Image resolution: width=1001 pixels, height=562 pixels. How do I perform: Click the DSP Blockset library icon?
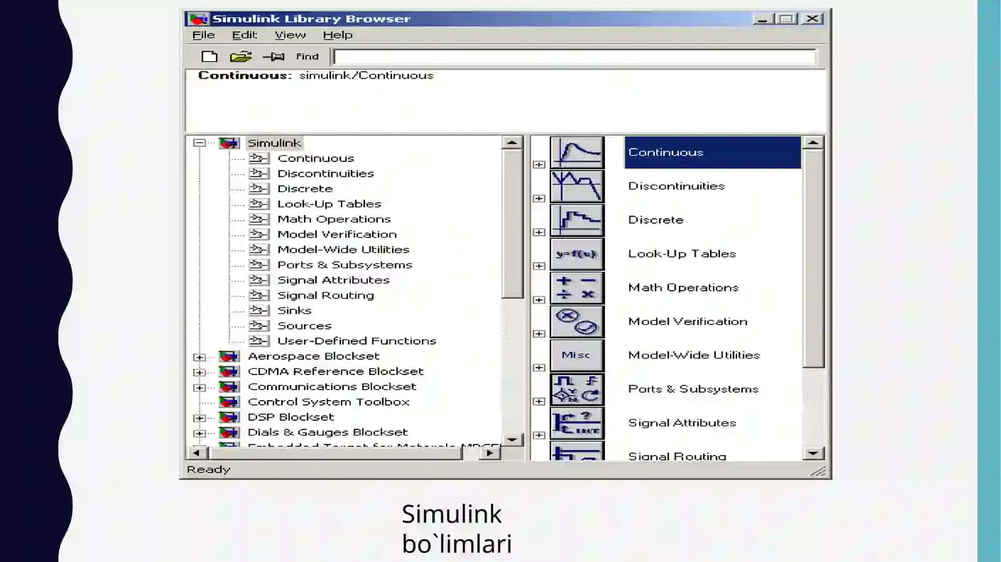coord(229,417)
